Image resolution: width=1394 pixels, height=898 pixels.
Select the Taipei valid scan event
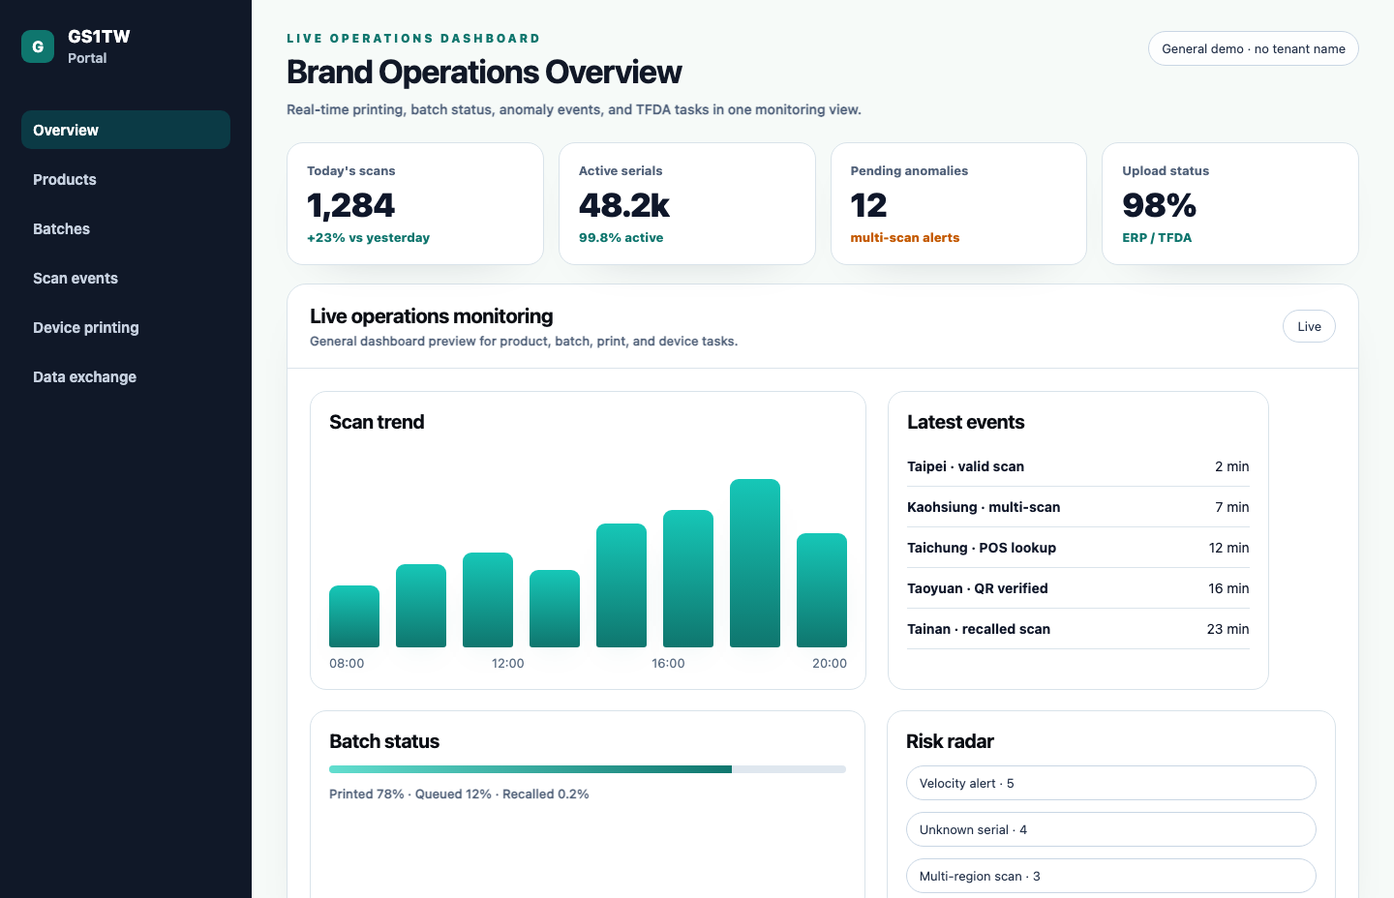point(1078,466)
